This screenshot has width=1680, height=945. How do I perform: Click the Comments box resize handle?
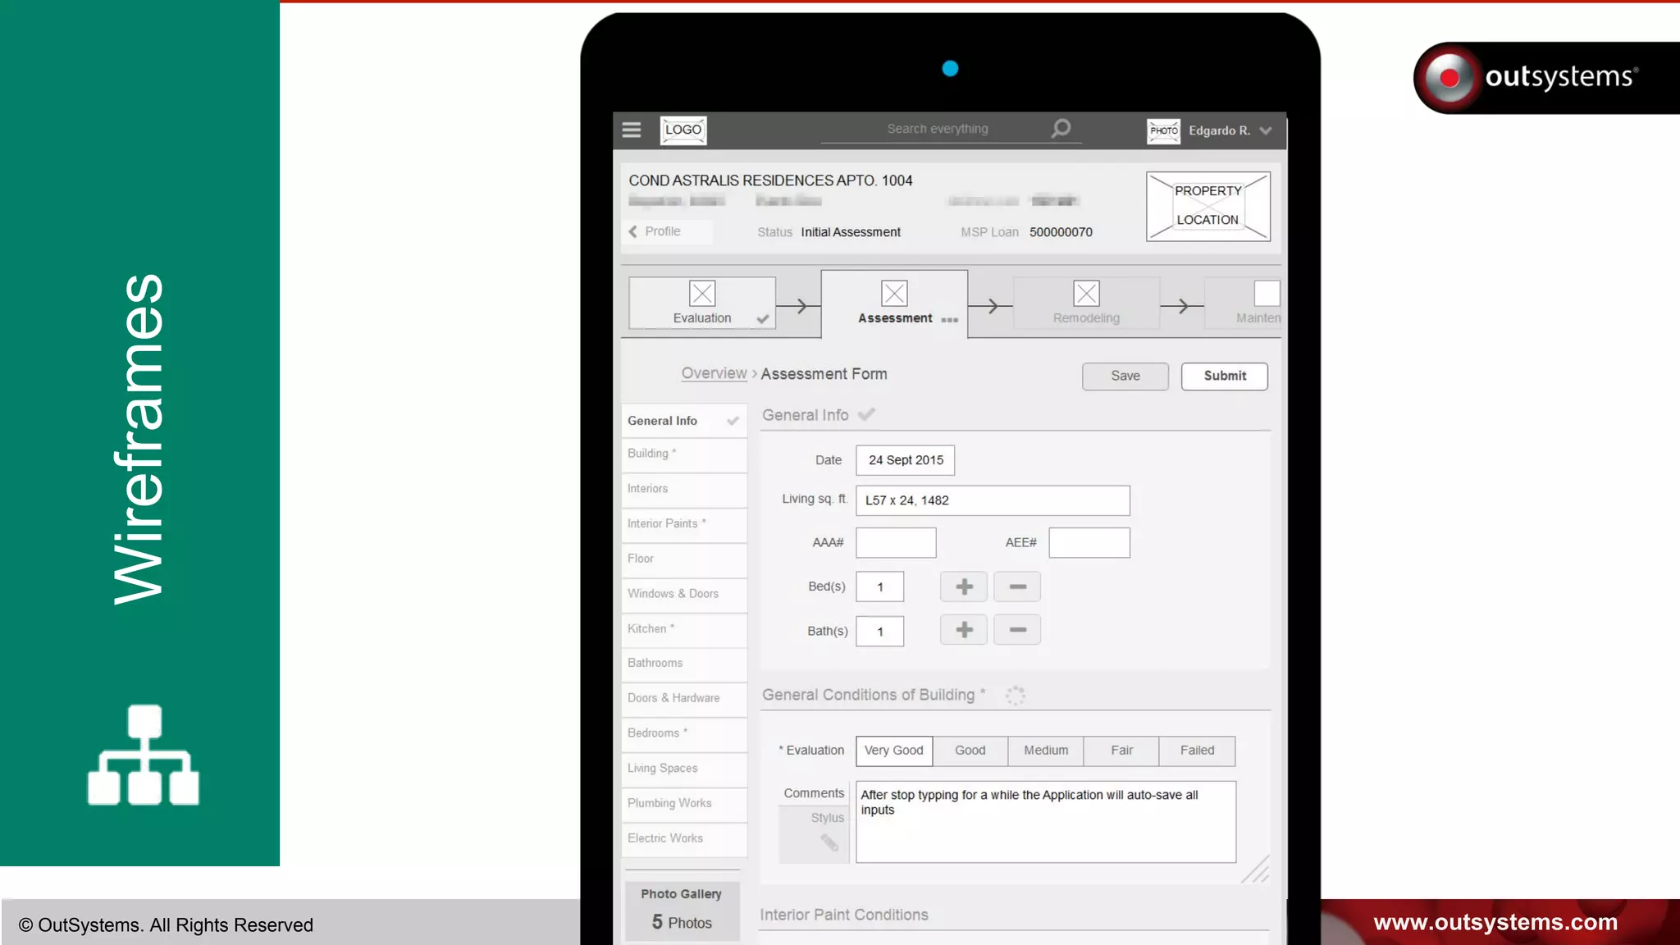(x=1256, y=870)
